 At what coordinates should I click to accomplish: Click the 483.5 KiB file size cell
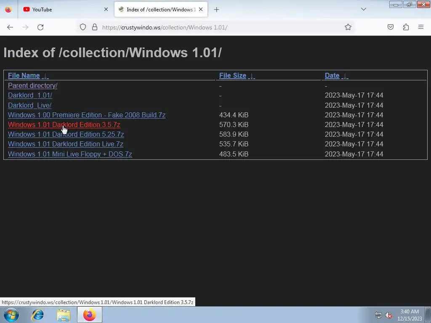(x=234, y=154)
